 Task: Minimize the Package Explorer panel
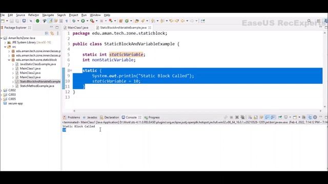(51, 27)
